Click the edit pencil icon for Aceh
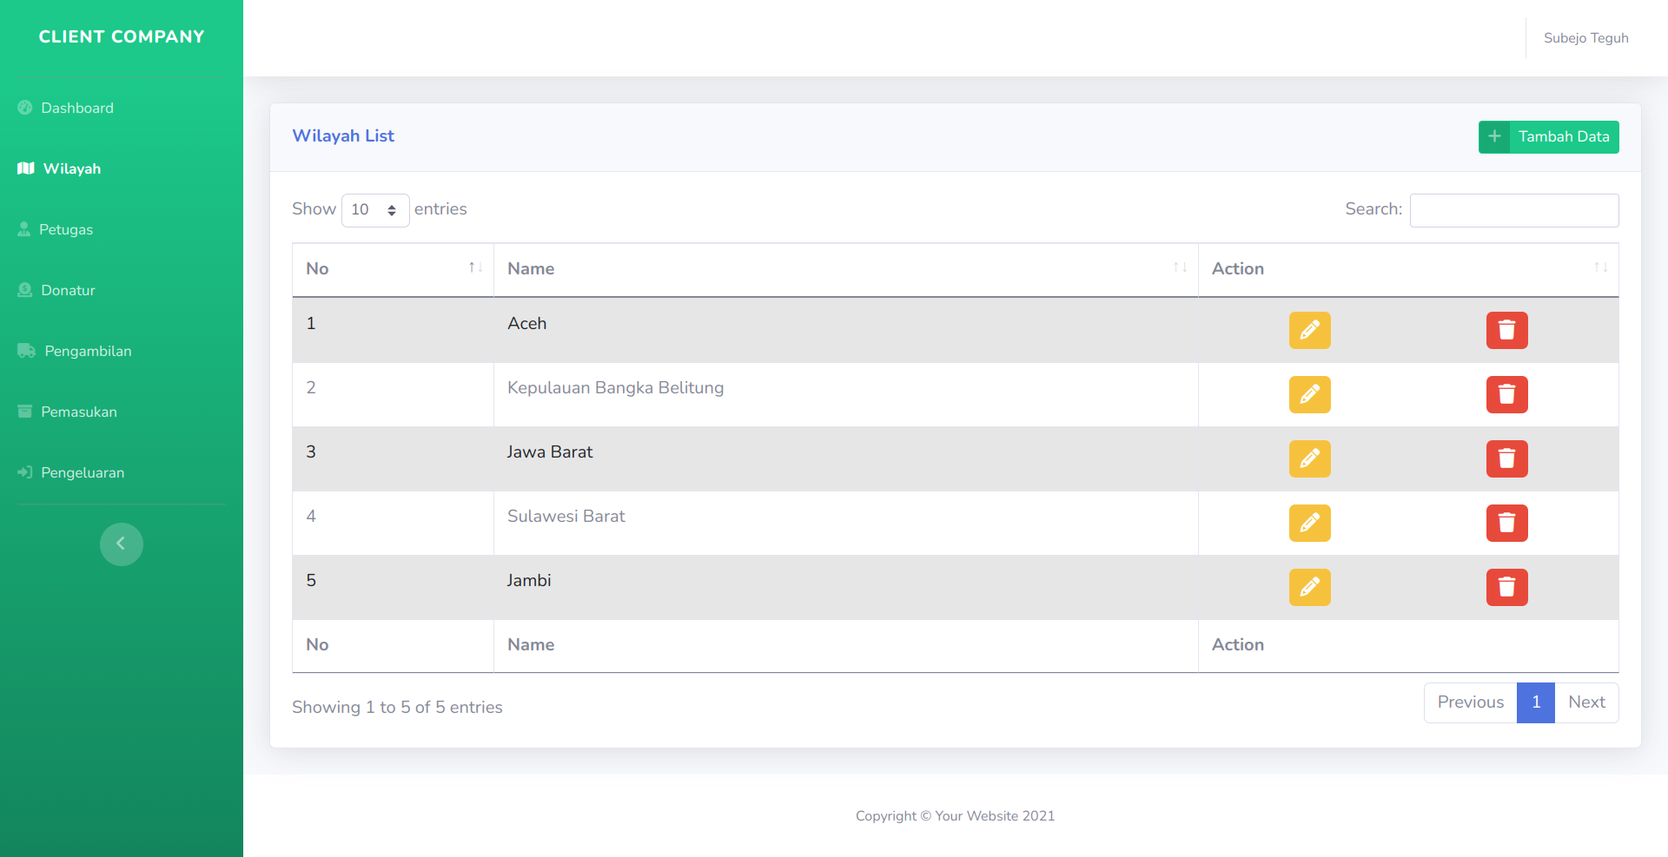 point(1309,330)
